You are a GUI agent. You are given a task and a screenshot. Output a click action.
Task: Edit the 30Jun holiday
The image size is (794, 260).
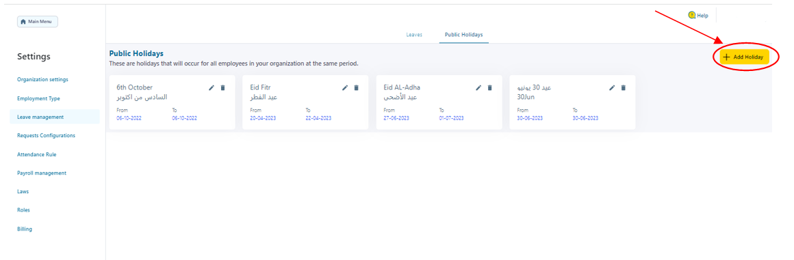pyautogui.click(x=612, y=88)
